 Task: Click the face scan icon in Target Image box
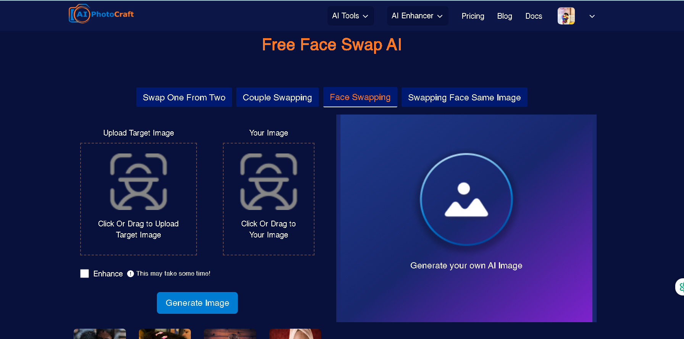139,182
